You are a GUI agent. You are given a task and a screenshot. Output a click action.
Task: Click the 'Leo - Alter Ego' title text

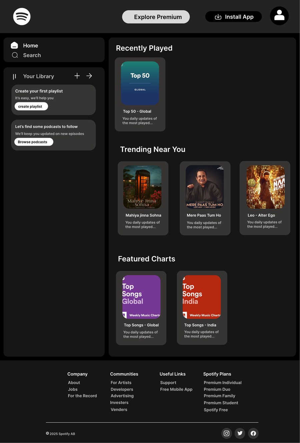click(x=261, y=215)
